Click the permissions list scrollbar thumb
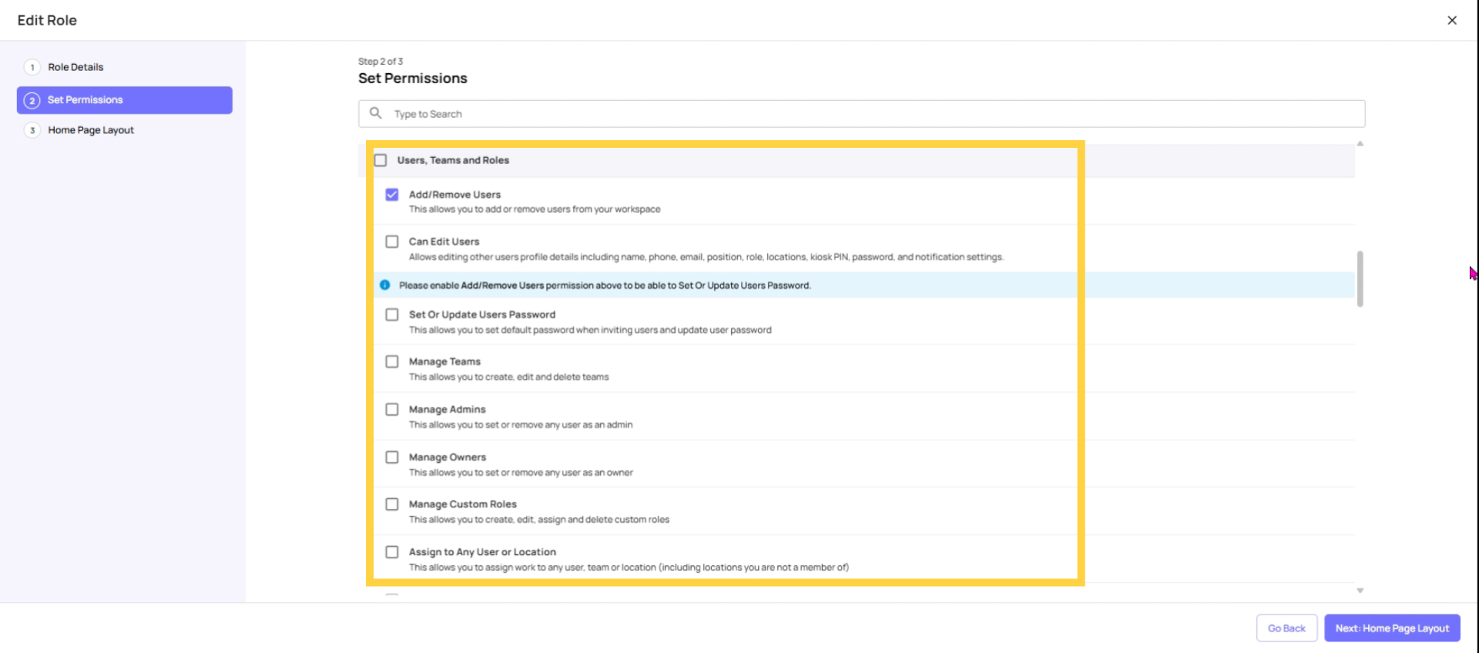The image size is (1479, 653). [1360, 279]
